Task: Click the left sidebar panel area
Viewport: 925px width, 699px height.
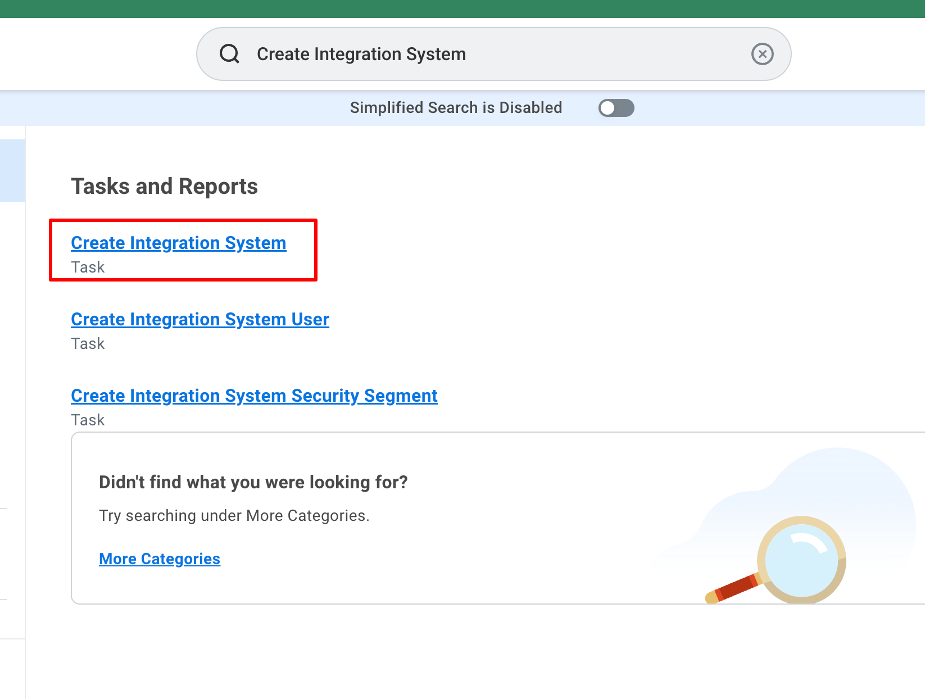Action: (12, 393)
